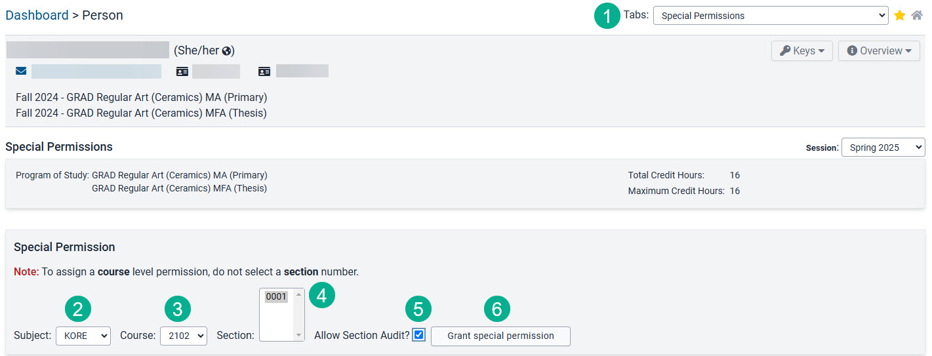932x356 pixels.
Task: Click the Section list scroll down arrow
Action: [x=299, y=335]
